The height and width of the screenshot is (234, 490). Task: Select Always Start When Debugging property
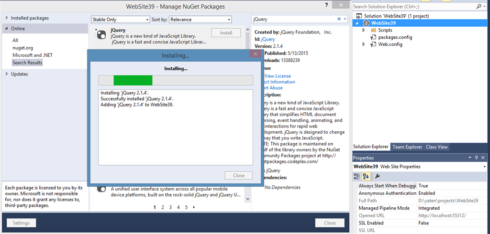421,186
